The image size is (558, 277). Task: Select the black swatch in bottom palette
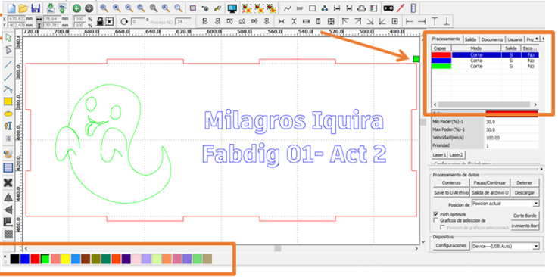pyautogui.click(x=14, y=259)
